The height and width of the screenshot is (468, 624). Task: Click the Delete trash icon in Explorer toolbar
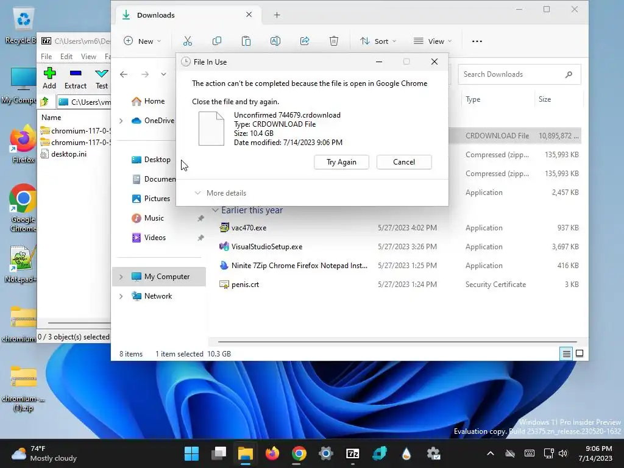[x=334, y=41]
